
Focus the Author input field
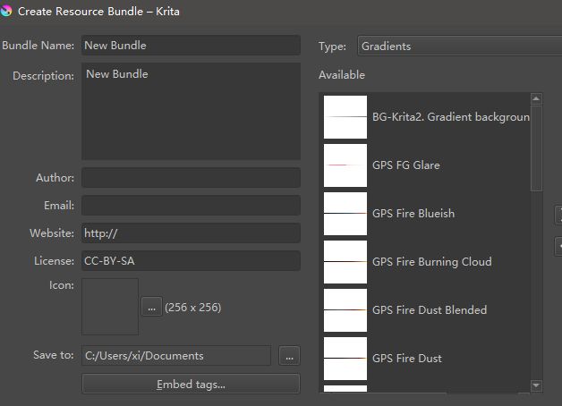[x=191, y=178]
